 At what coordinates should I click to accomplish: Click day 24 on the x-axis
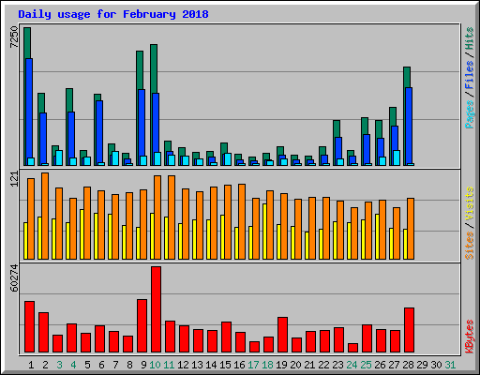(x=352, y=365)
